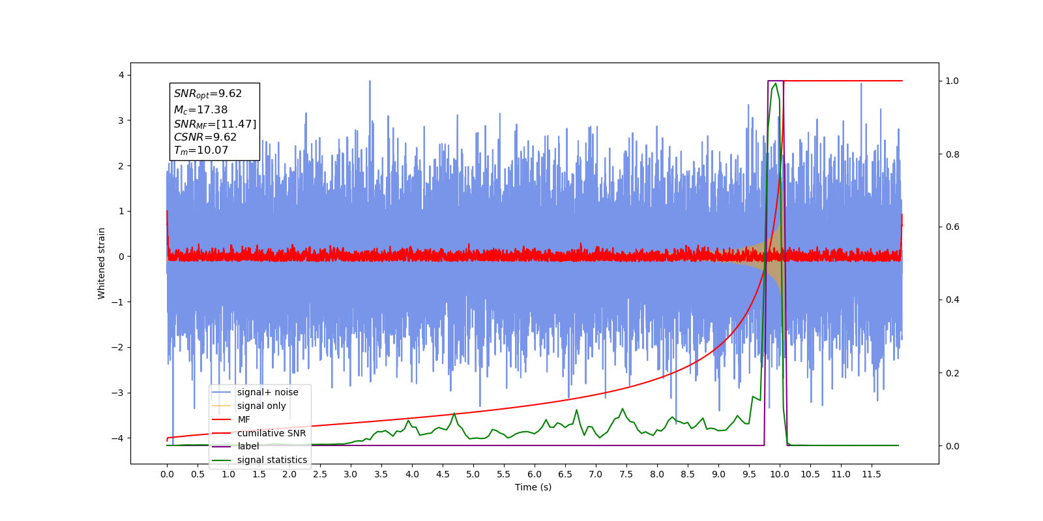Screen dimensions: 1043x521
Task: Click the 'Whitened strain' y-axis label
Action: (x=101, y=263)
